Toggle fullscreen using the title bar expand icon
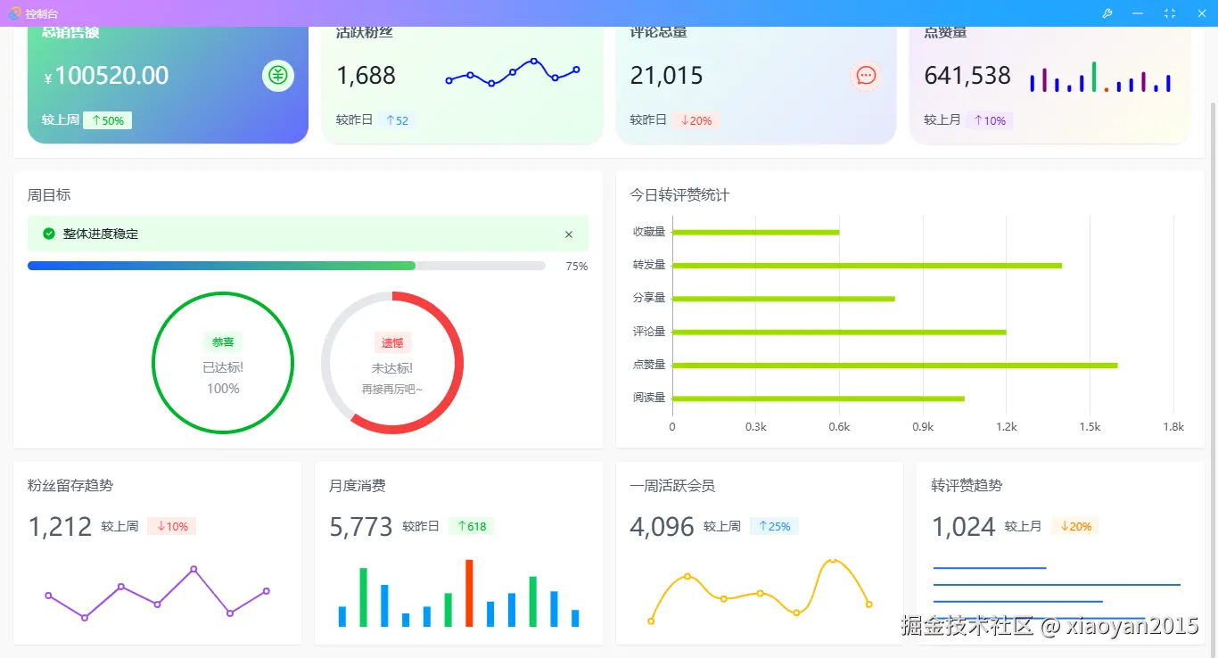 (x=1170, y=13)
